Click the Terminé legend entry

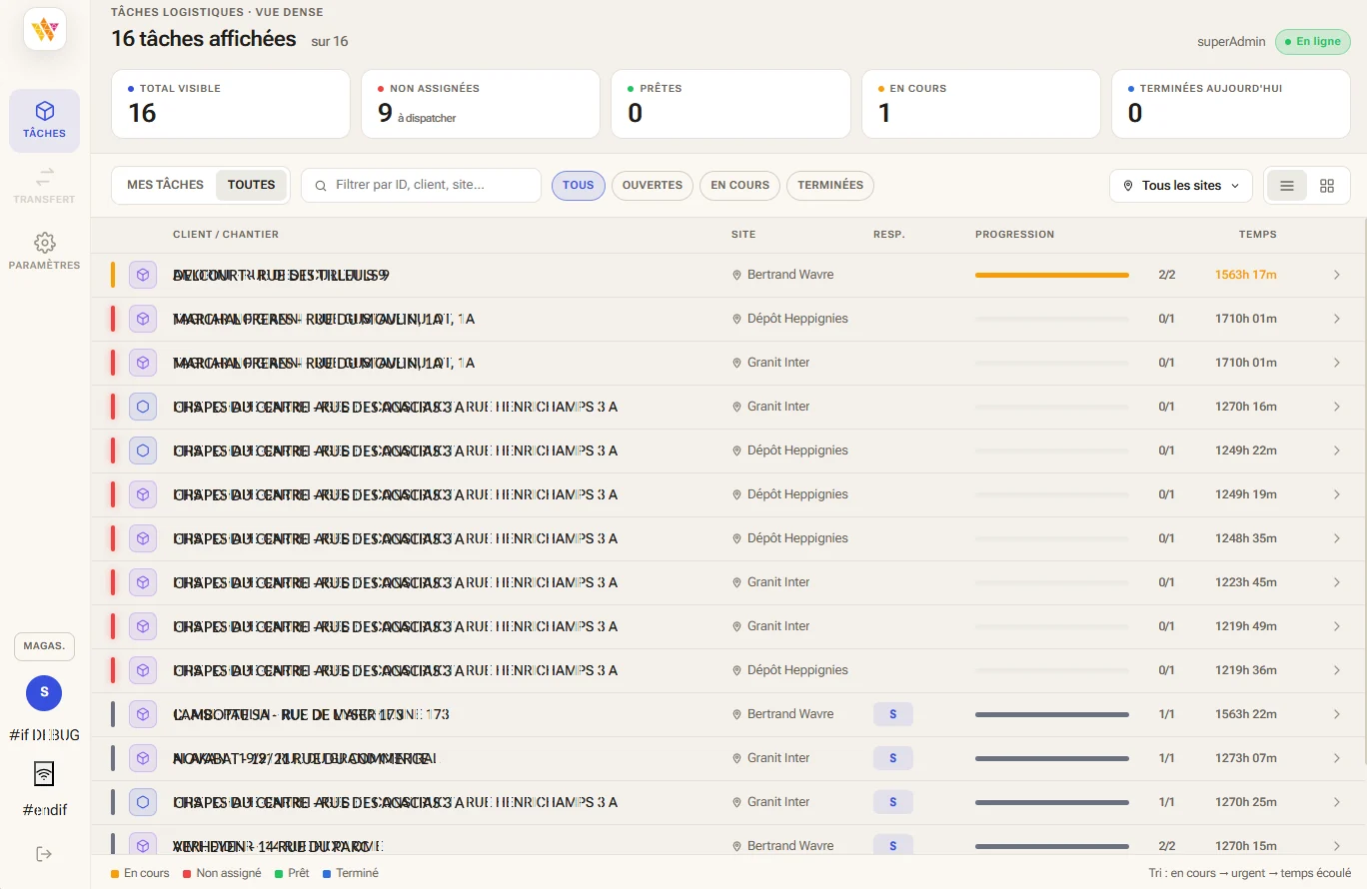pos(351,873)
